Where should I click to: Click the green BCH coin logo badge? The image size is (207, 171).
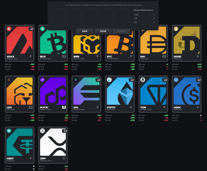[42, 29]
